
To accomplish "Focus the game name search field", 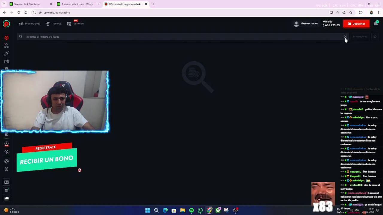I will (183, 37).
